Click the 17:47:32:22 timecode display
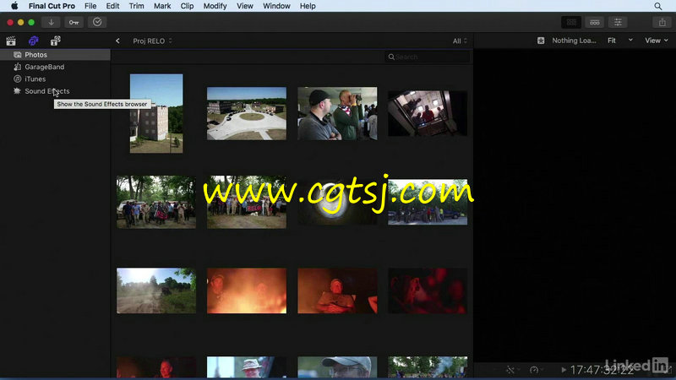 (x=602, y=370)
